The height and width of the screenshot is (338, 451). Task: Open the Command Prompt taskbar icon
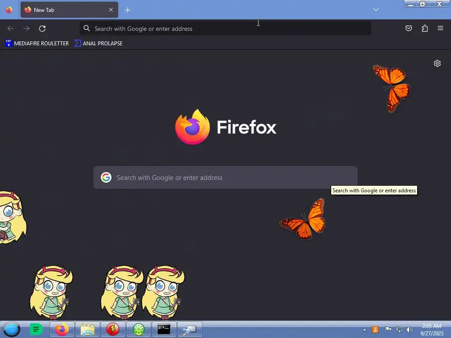[164, 329]
